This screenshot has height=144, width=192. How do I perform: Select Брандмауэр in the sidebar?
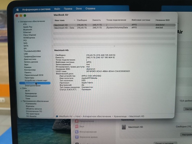tap(31, 93)
